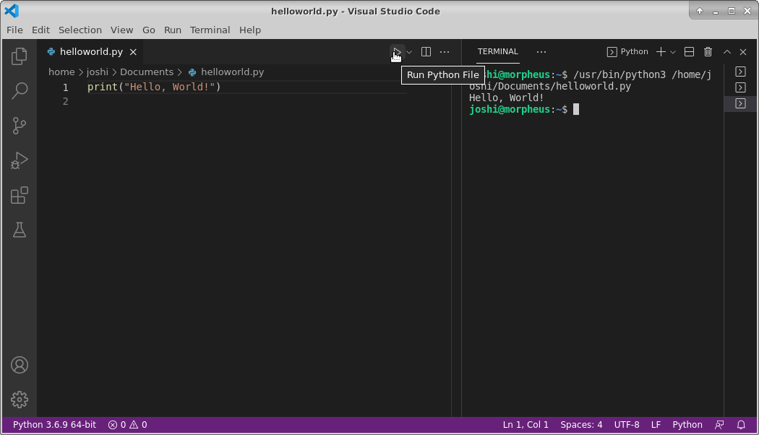The width and height of the screenshot is (759, 435).
Task: Select the Run and Debug sidebar icon
Action: point(19,160)
